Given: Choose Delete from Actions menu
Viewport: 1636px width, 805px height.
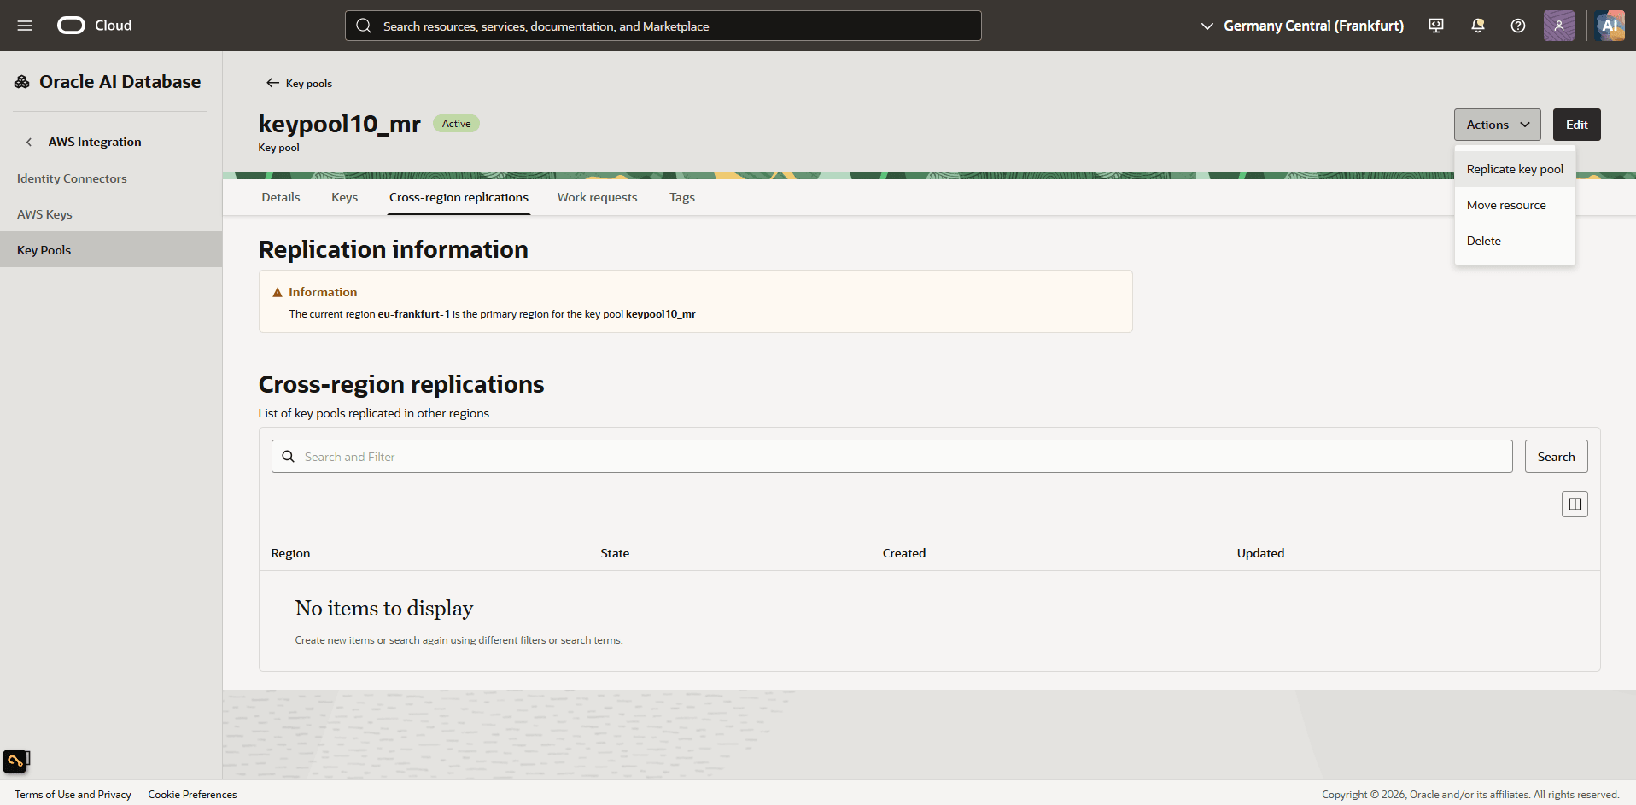Looking at the screenshot, I should [1515, 241].
